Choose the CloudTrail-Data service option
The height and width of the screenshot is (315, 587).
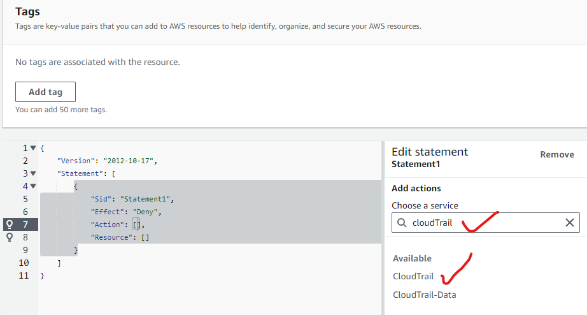424,295
